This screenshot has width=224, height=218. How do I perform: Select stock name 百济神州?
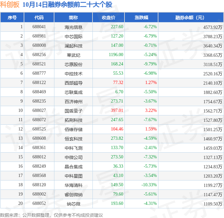coord(73,102)
